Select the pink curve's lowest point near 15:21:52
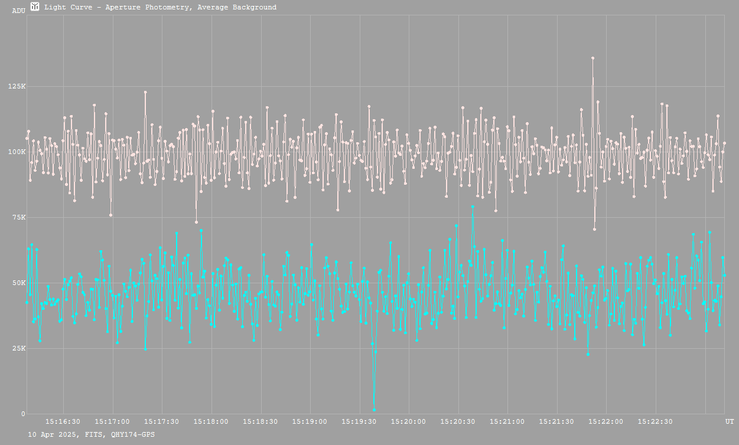Screen dimensions: 739x445 594,229
